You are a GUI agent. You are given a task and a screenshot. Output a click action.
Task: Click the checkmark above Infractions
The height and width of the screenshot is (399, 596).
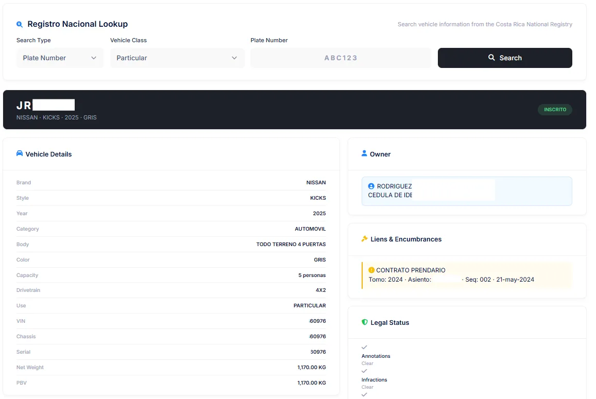tap(364, 371)
